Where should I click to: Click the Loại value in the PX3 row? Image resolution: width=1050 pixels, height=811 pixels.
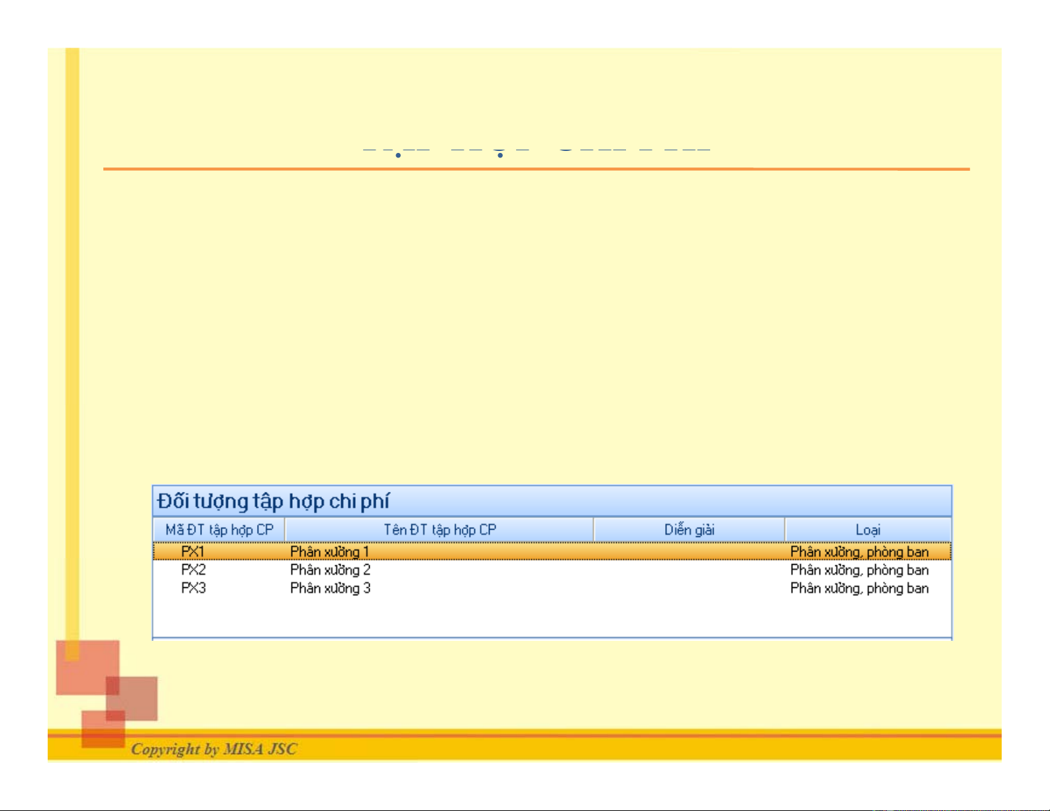click(x=859, y=588)
